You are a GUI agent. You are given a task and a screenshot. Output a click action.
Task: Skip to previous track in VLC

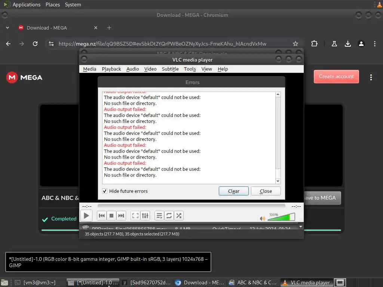click(x=102, y=216)
